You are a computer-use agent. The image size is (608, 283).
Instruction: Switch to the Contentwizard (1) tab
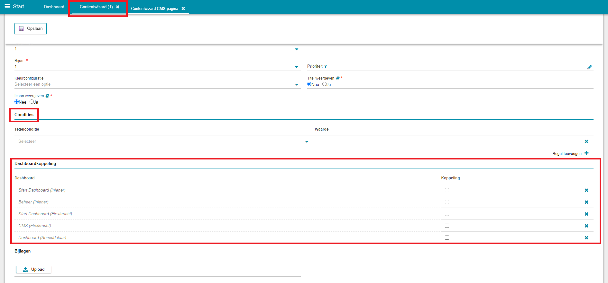click(x=96, y=7)
